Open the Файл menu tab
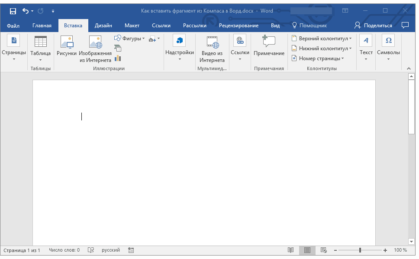 click(13, 26)
